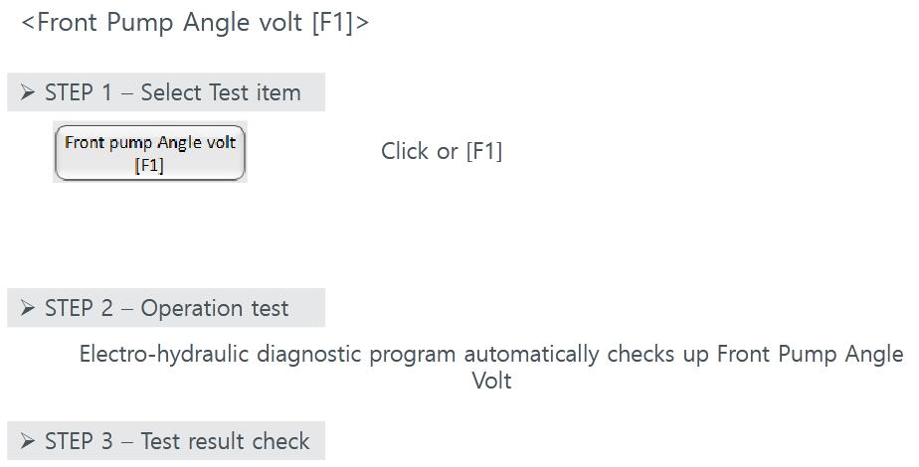
Task: Click the word 'Volt' on the description's second line
Action: pos(491,381)
